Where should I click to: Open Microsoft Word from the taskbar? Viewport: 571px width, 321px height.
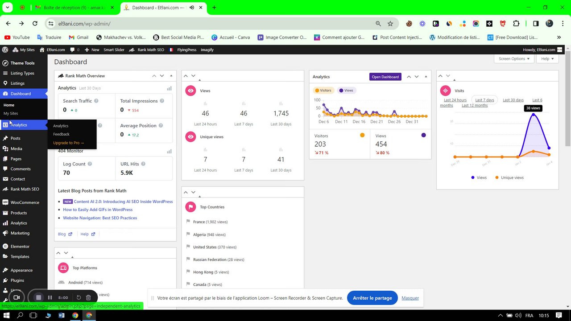[x=62, y=316]
